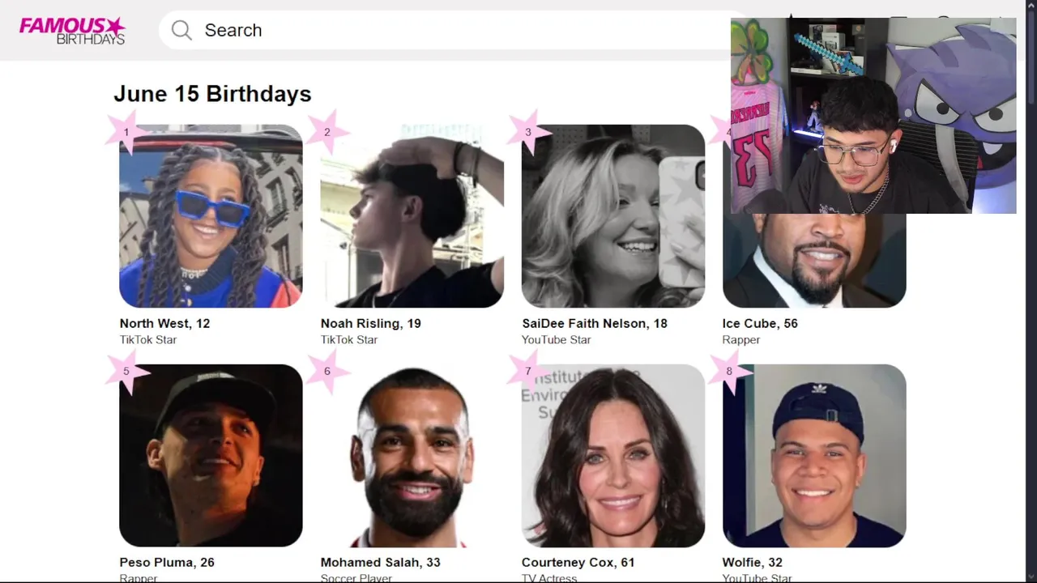Image resolution: width=1037 pixels, height=583 pixels.
Task: Click the rank 5 star badge
Action: tap(126, 372)
